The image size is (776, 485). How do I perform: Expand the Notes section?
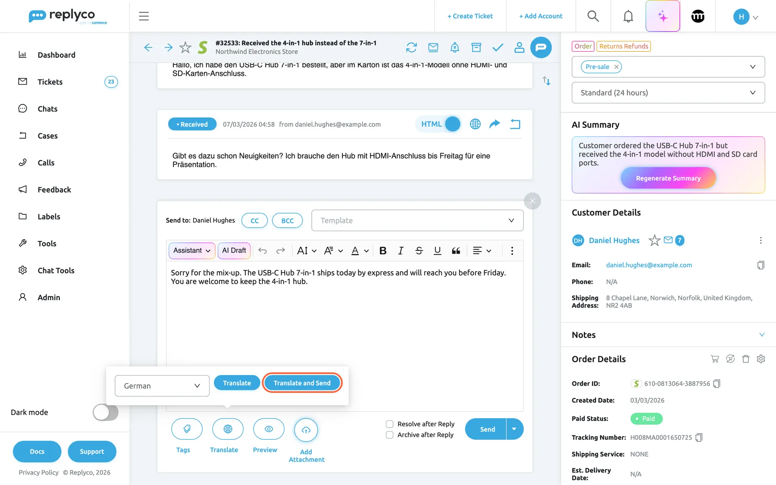click(x=762, y=335)
